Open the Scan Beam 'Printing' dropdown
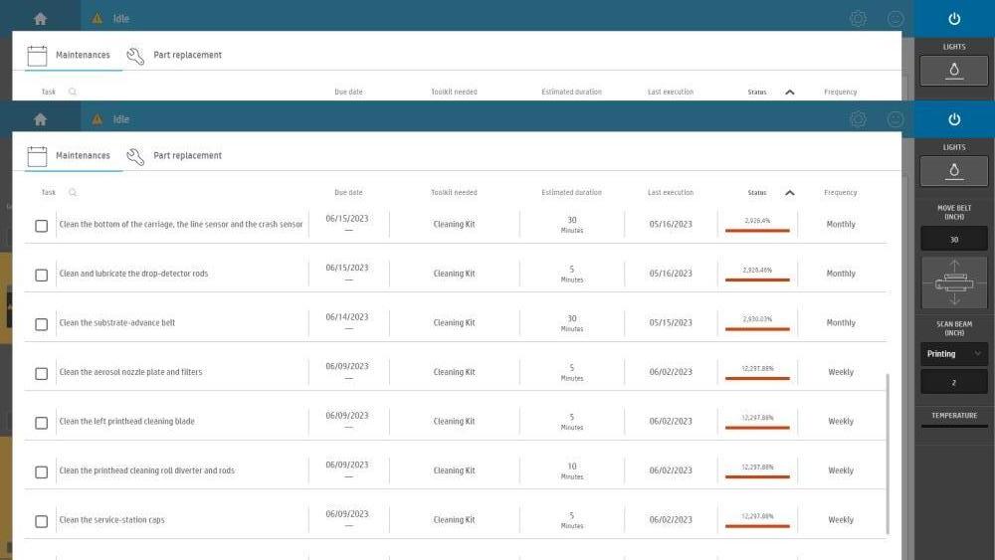 (x=953, y=353)
